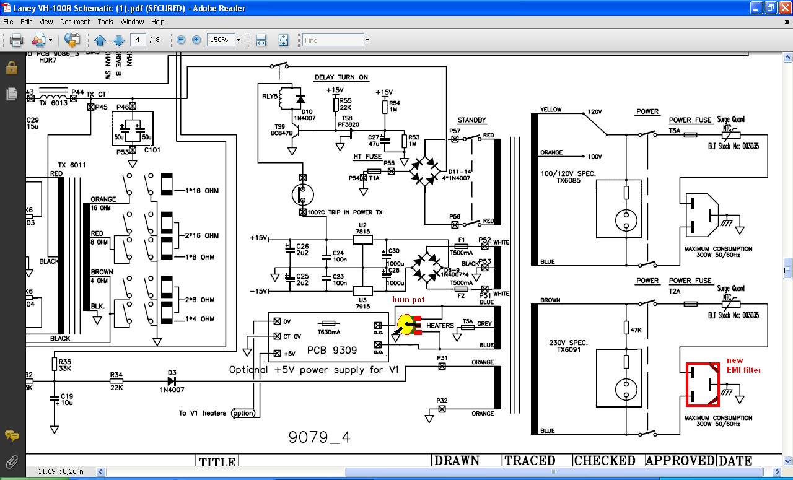This screenshot has width=793, height=480.
Task: Open the Find options dropdown arrow
Action: pos(367,40)
